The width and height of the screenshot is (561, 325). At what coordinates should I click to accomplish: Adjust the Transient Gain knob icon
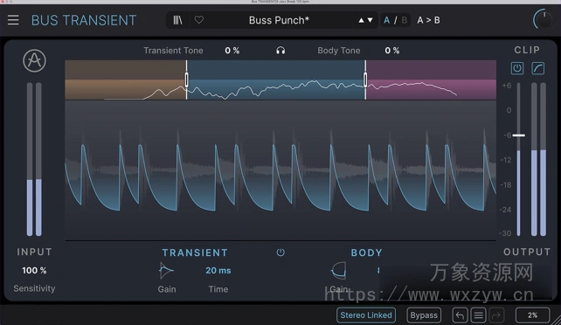click(x=166, y=271)
